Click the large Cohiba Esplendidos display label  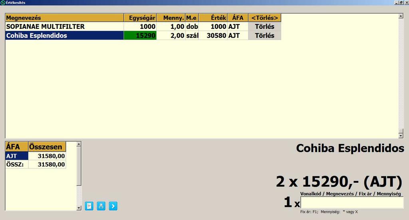click(350, 148)
